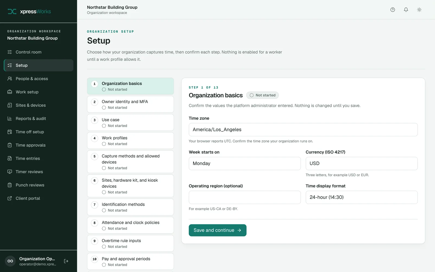Click the Client portal external-link icon

[10, 198]
